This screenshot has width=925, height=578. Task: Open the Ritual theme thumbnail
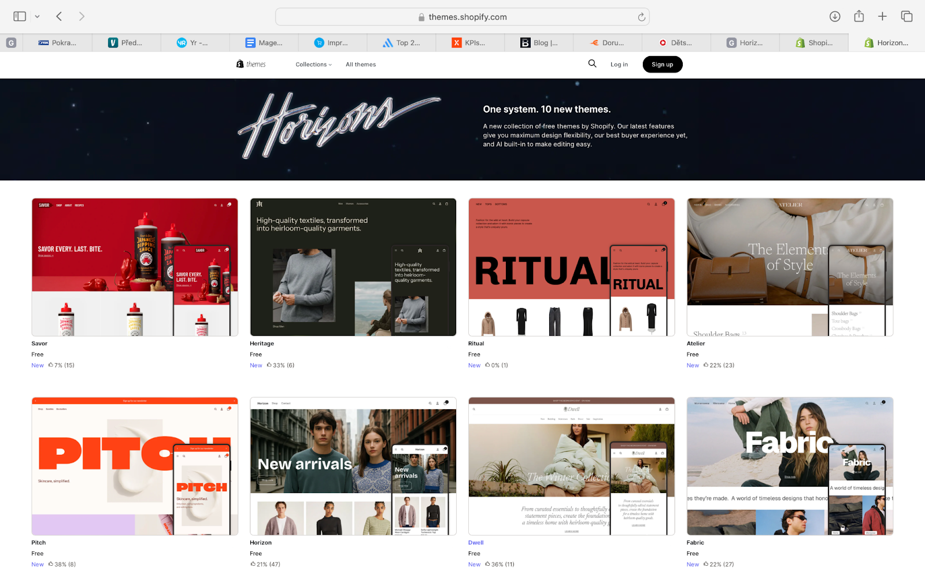(572, 267)
